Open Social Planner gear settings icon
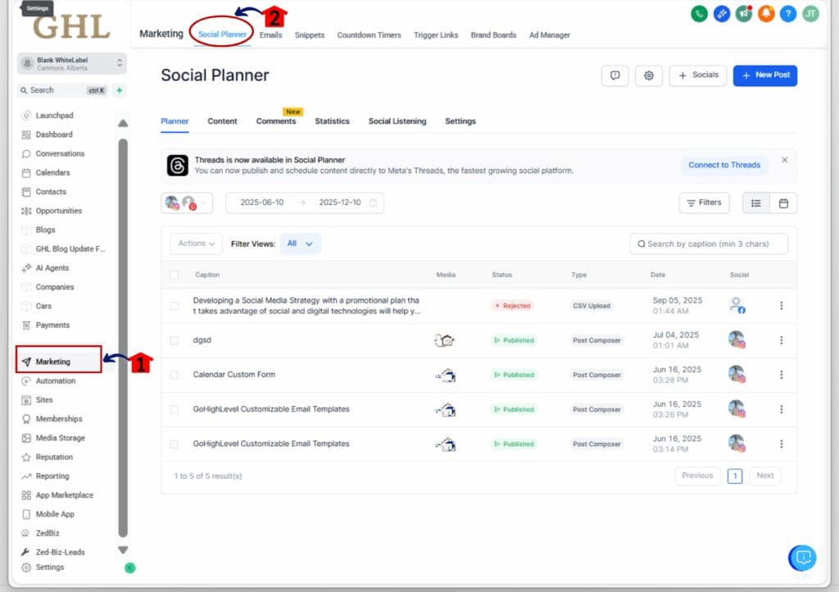839x592 pixels. coord(649,75)
